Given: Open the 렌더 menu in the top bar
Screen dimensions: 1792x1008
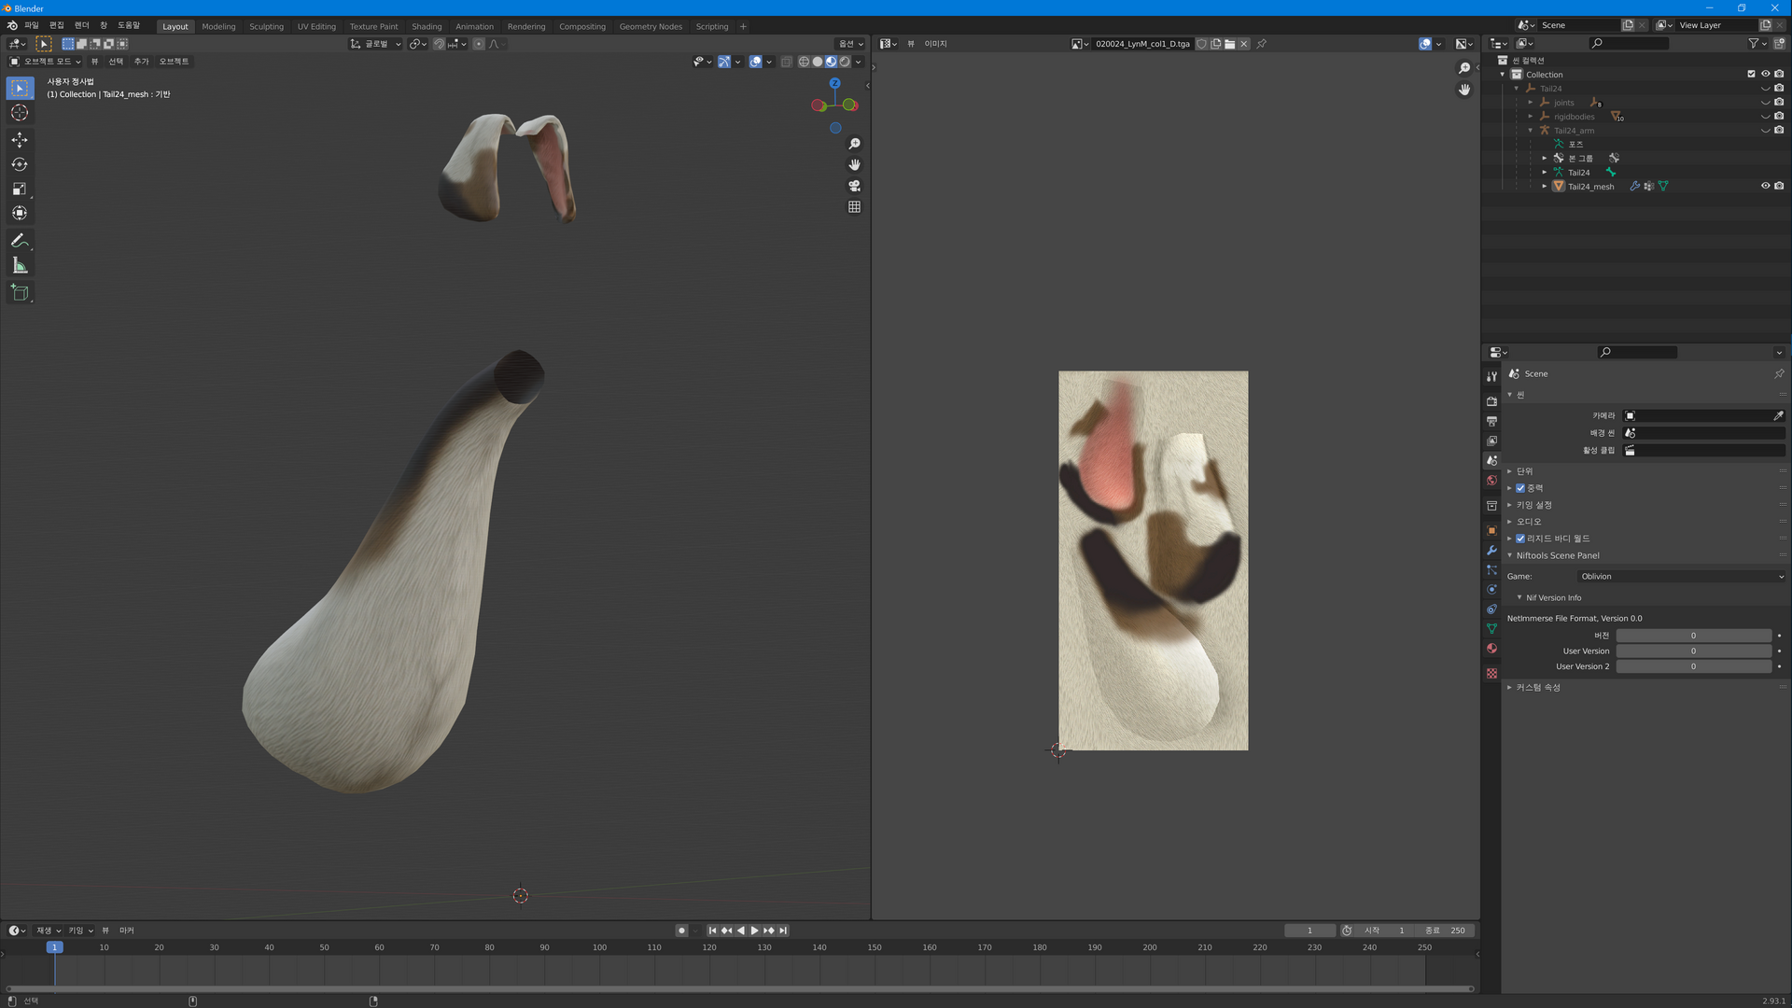Looking at the screenshot, I should 82,25.
